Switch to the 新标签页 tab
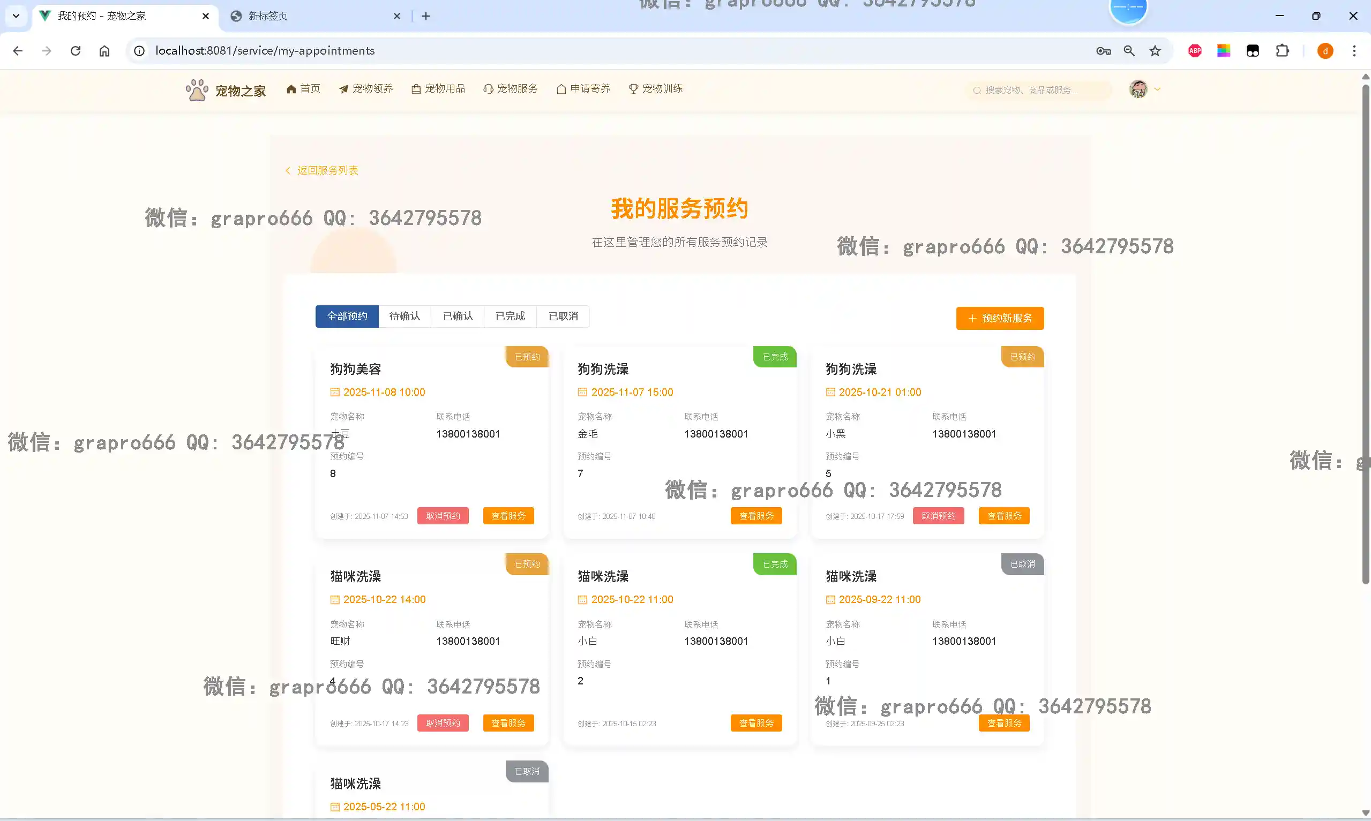The image size is (1371, 821). point(316,16)
